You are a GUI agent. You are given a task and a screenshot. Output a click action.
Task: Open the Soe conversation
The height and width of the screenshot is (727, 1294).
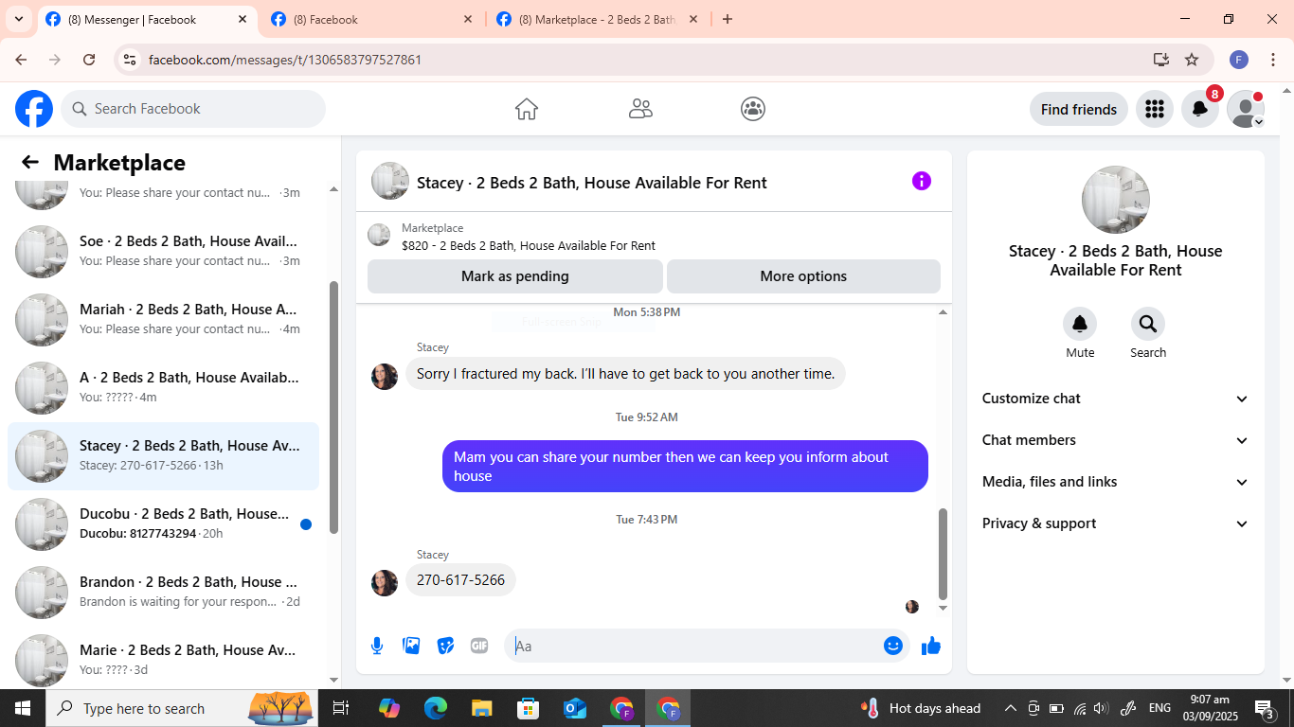click(163, 252)
